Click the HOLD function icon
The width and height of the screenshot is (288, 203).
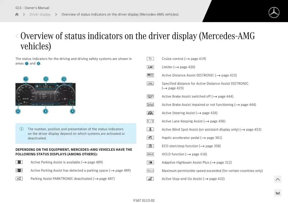click(x=150, y=154)
